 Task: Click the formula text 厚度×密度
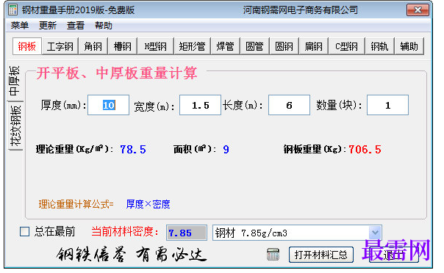[x=148, y=204]
